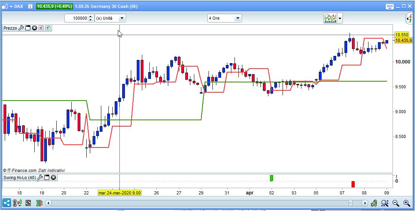This screenshot has height=211, width=415.
Task: Click the zoom-in magnifier icon
Action: click(x=407, y=203)
